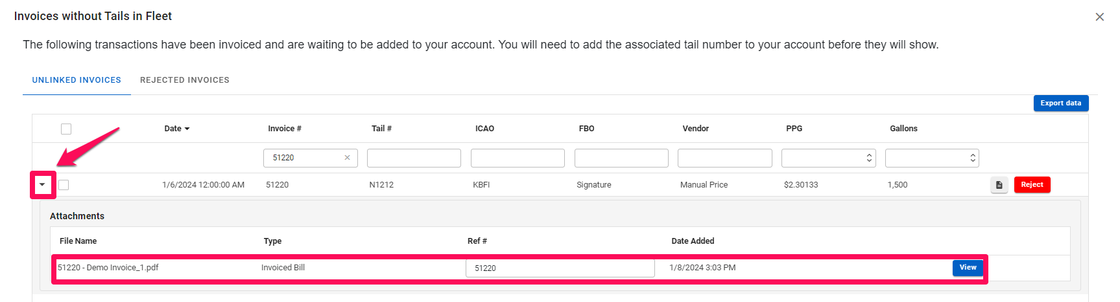Close the Invoices without Tails dialog
The image size is (1120, 302).
[1099, 17]
